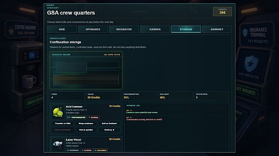Click the insurance shield star emblem
279x156 pixels.
click(x=251, y=64)
